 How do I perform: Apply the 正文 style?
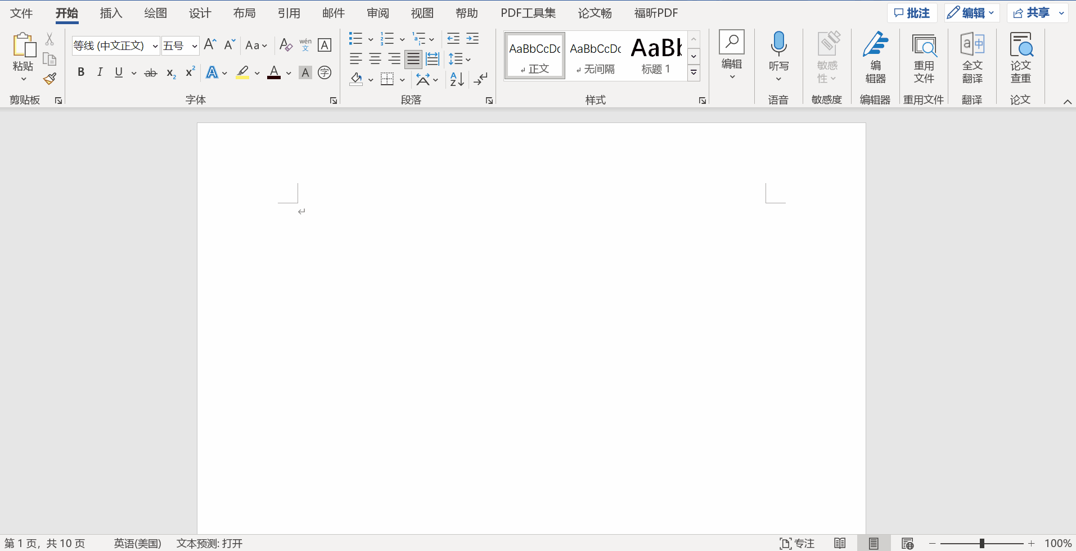click(535, 56)
